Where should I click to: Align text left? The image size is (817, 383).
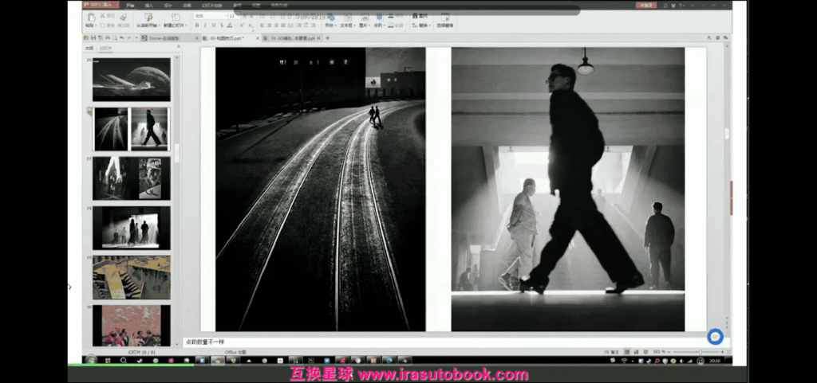coord(262,25)
